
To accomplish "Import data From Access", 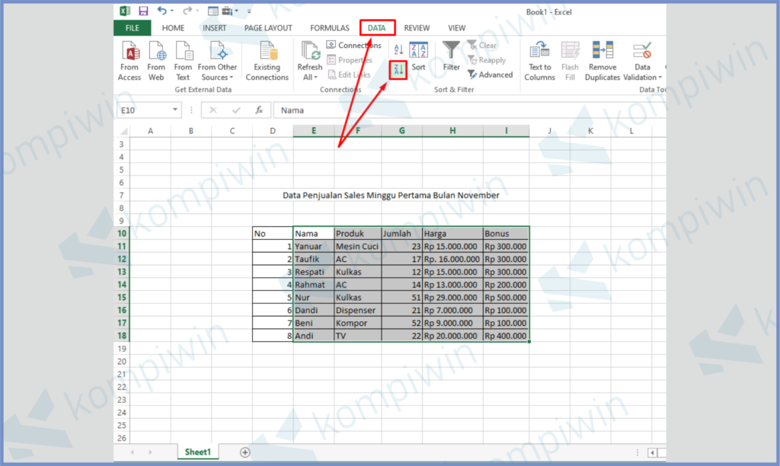I will [x=129, y=61].
